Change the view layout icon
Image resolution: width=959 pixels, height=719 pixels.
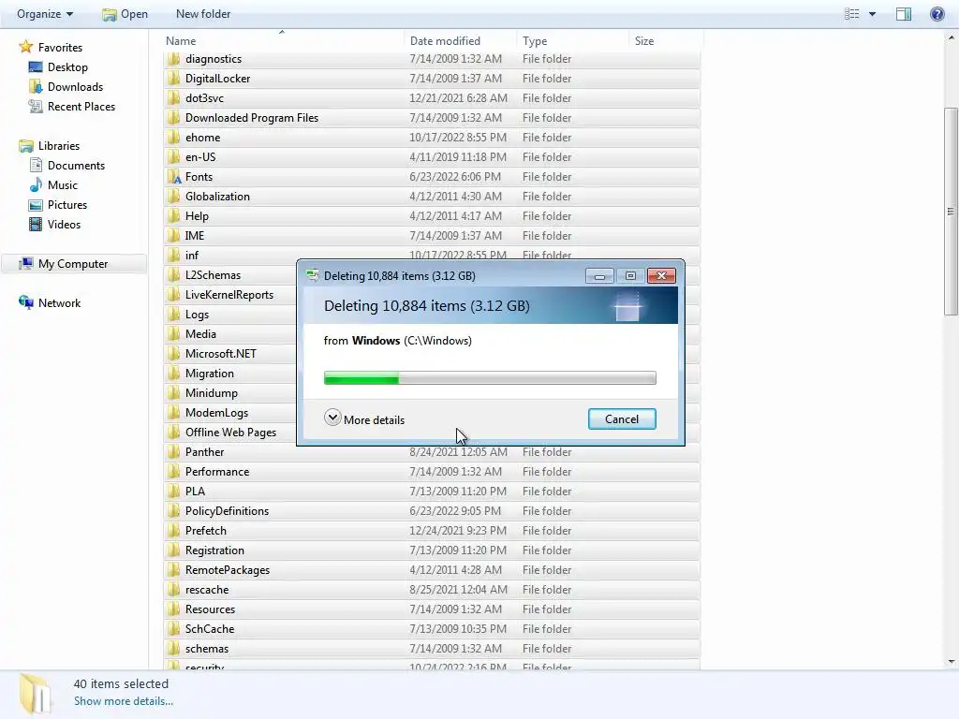point(852,13)
